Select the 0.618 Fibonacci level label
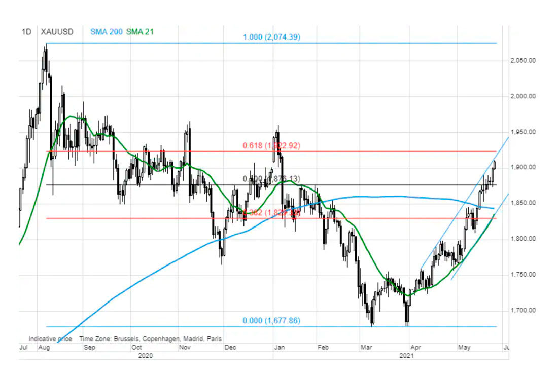 [271, 145]
